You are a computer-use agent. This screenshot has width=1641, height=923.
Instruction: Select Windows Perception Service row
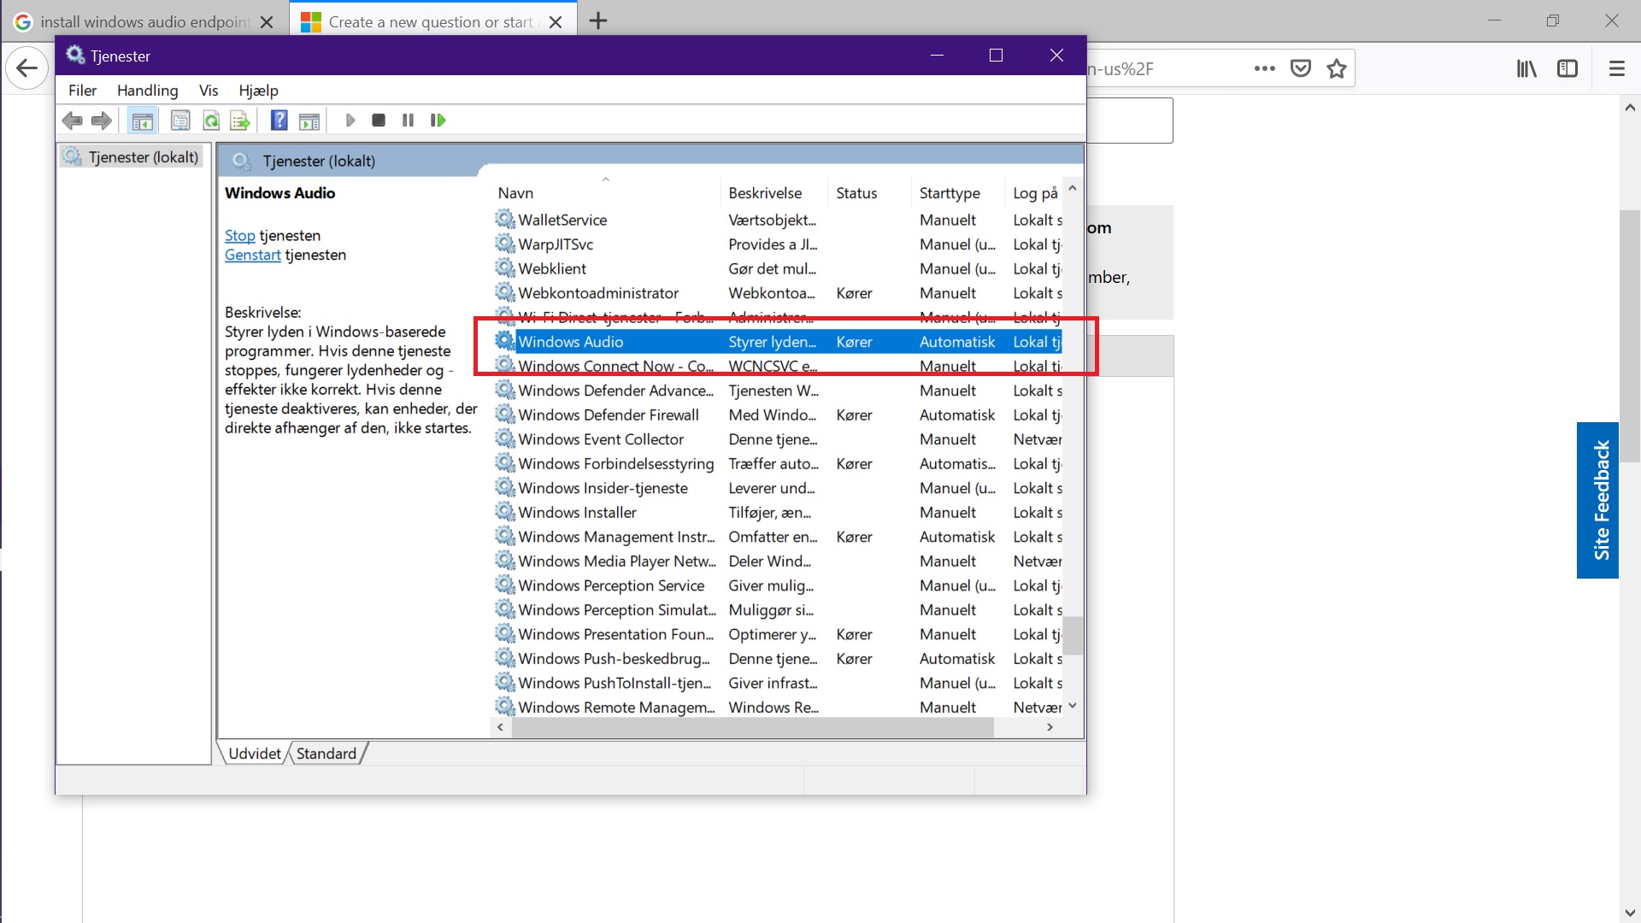778,585
